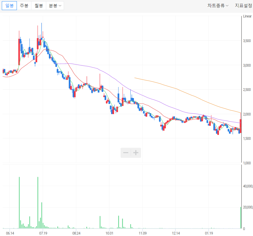Image resolution: width=253 pixels, height=236 pixels.
Task: Switch to the 월봉 monthly chart tab
Action: click(x=39, y=6)
